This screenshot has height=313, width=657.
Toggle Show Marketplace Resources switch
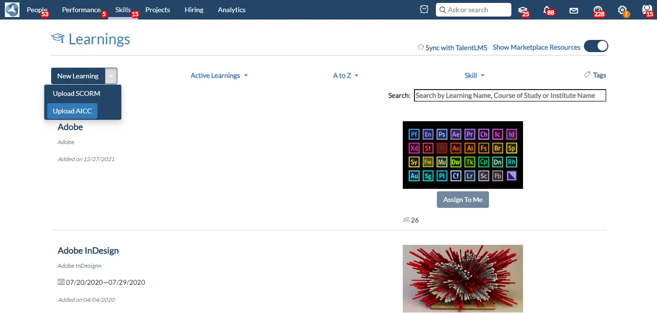click(596, 46)
